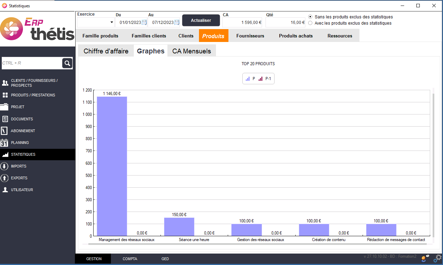The height and width of the screenshot is (265, 443).
Task: Switch to the Fournisseurs tab
Action: 250,36
